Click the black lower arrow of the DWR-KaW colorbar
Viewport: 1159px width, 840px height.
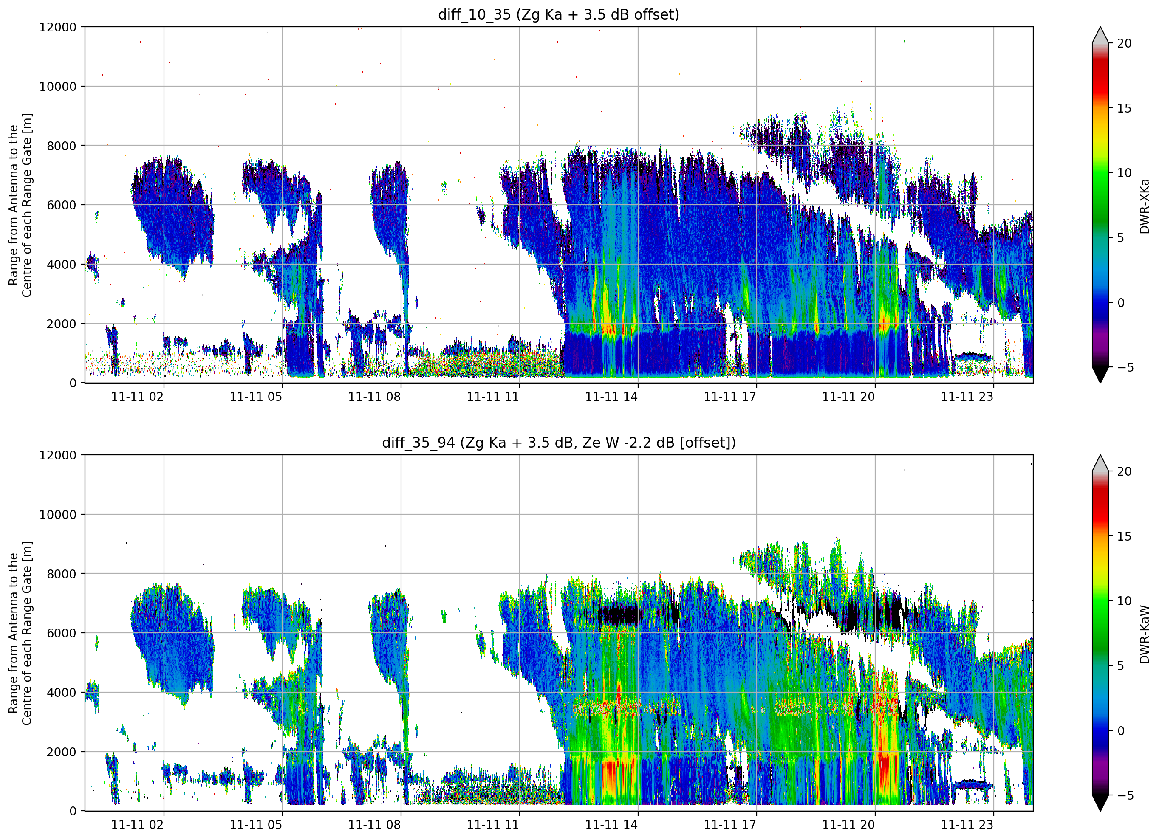pos(1100,803)
